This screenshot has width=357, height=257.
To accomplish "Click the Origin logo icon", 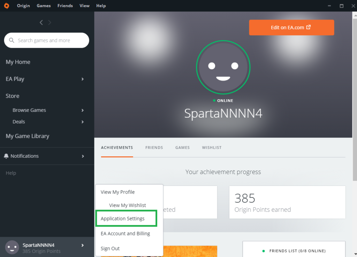I will pos(7,6).
